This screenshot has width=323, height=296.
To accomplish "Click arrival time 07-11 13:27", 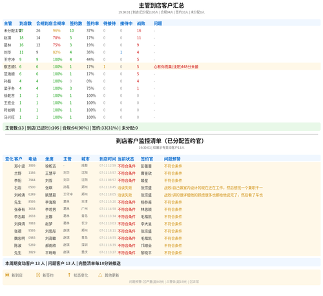I will point(108,252).
